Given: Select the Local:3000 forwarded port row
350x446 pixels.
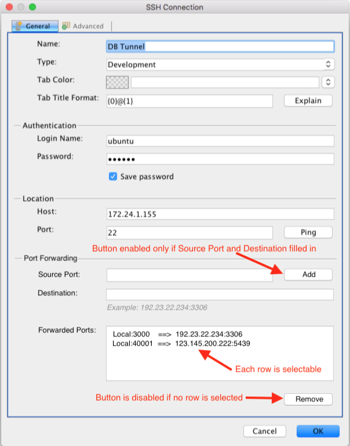Looking at the screenshot, I should click(x=177, y=334).
